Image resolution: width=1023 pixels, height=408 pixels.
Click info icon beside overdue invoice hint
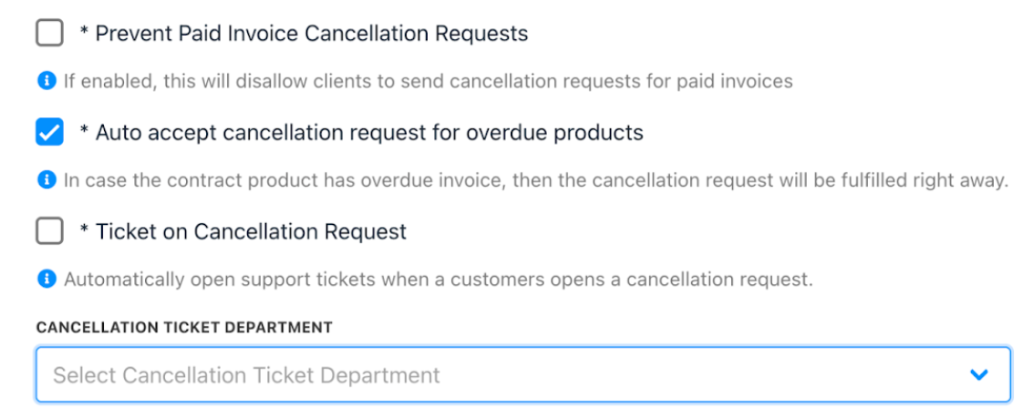pos(46,180)
